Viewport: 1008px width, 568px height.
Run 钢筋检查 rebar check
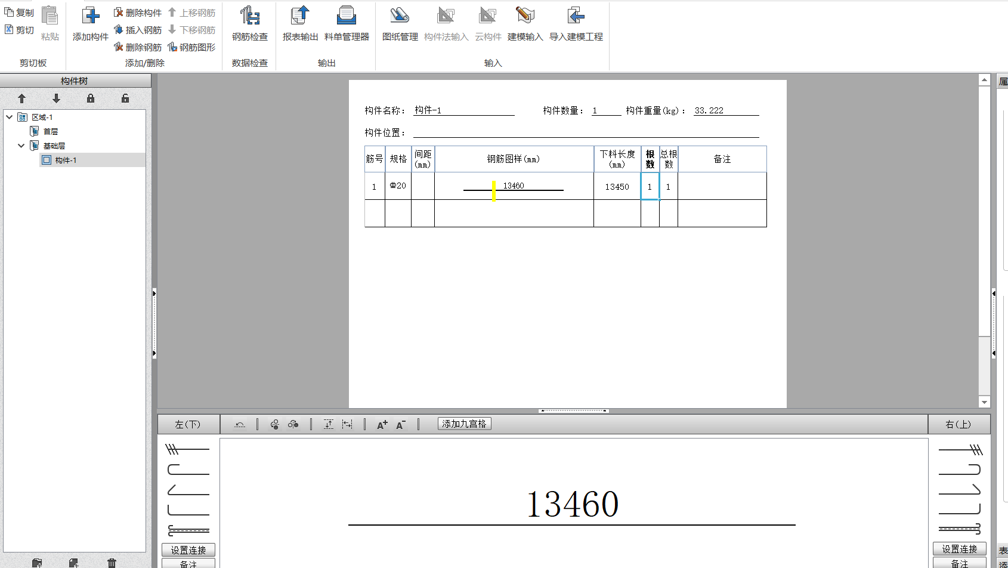pyautogui.click(x=250, y=24)
